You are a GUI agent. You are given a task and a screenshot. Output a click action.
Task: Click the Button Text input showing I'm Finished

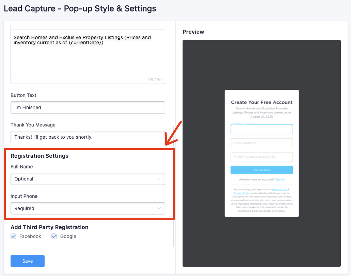(87, 107)
